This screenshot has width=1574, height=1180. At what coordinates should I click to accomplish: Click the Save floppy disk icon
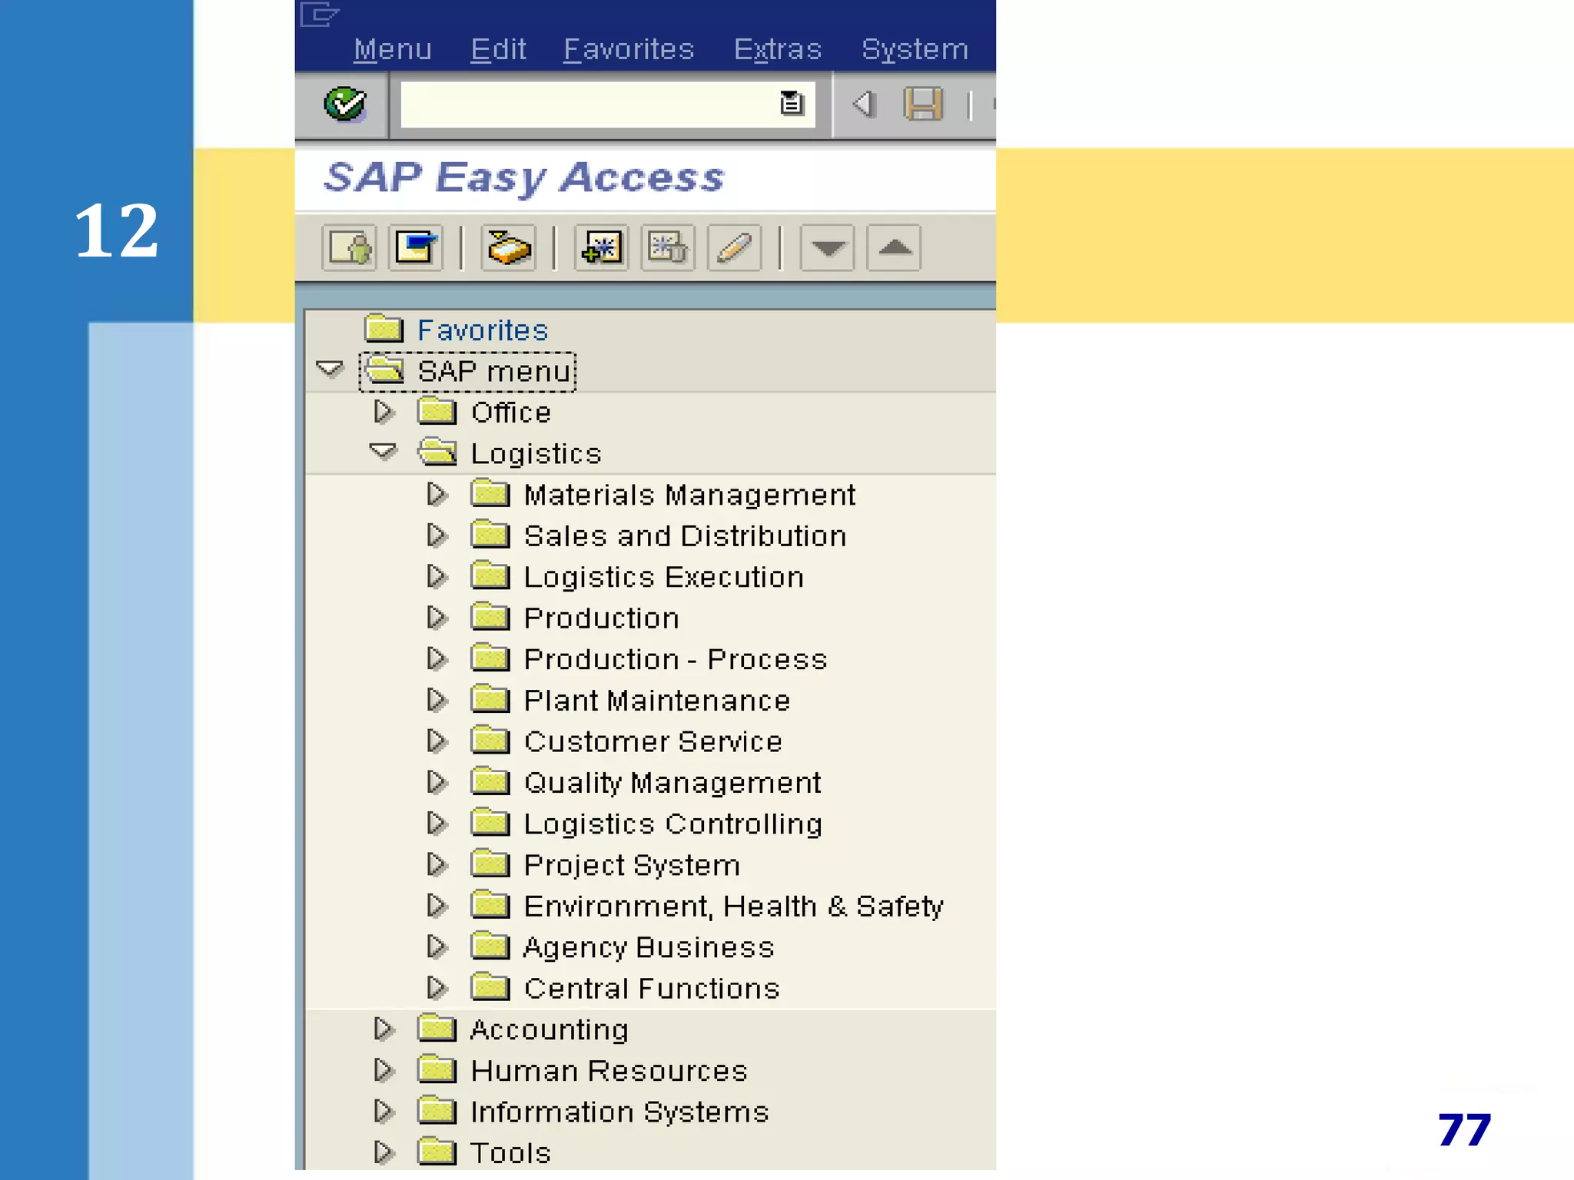[x=923, y=104]
